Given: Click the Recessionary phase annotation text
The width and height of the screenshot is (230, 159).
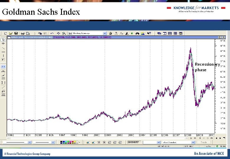Looking at the screenshot, I should point(207,67).
